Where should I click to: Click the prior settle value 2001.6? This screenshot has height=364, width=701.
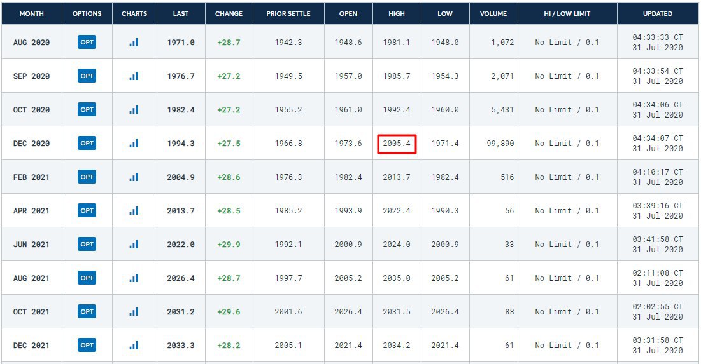click(x=288, y=312)
